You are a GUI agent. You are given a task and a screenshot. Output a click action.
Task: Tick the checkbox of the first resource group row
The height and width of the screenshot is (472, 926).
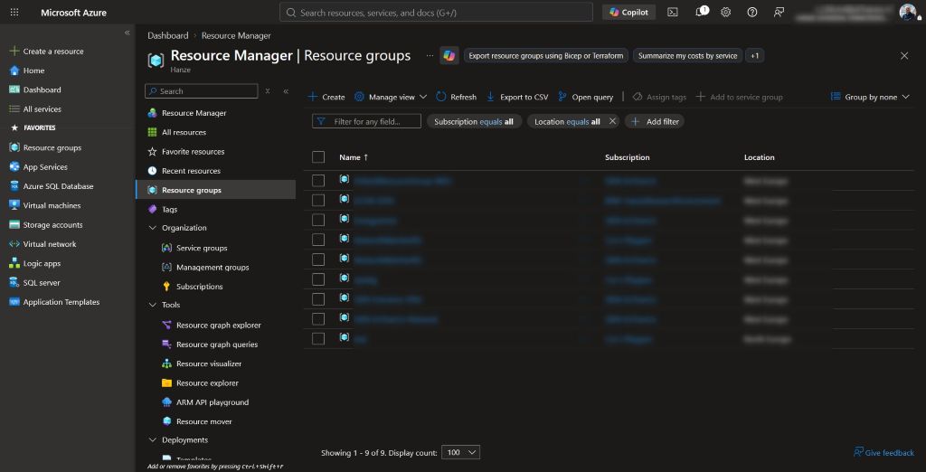pyautogui.click(x=318, y=181)
